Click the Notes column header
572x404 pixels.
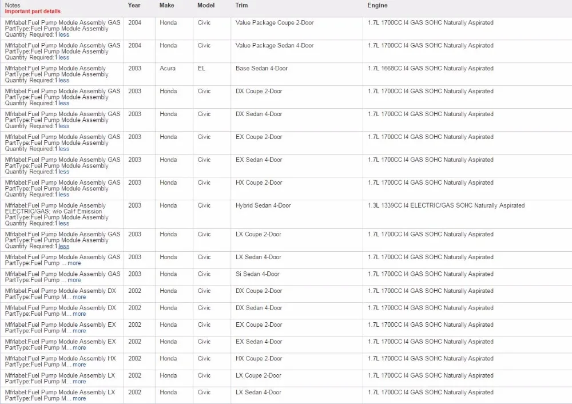[13, 5]
